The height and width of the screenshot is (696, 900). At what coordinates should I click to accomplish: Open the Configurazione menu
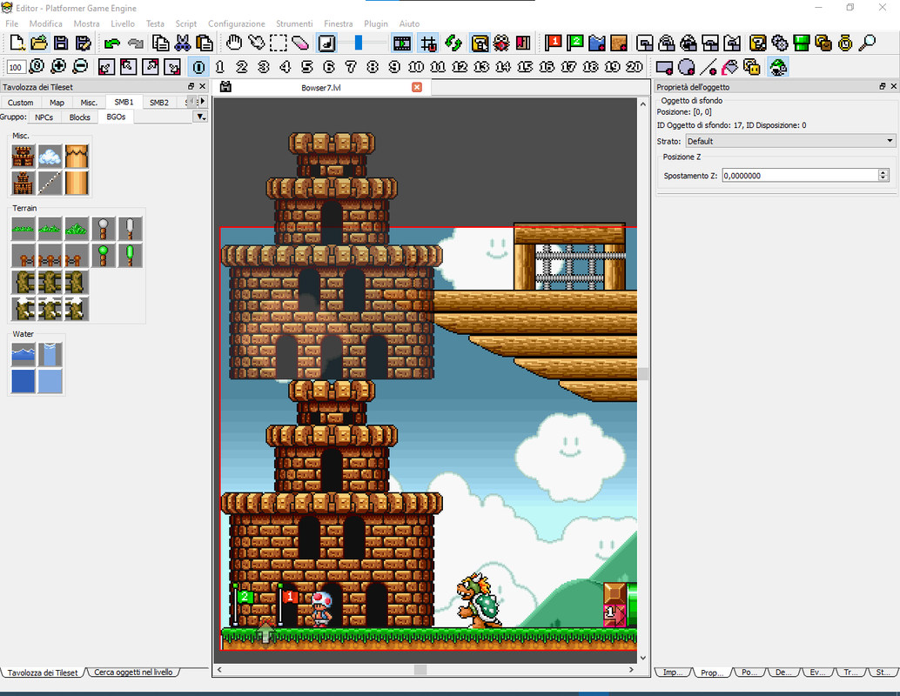(x=237, y=23)
